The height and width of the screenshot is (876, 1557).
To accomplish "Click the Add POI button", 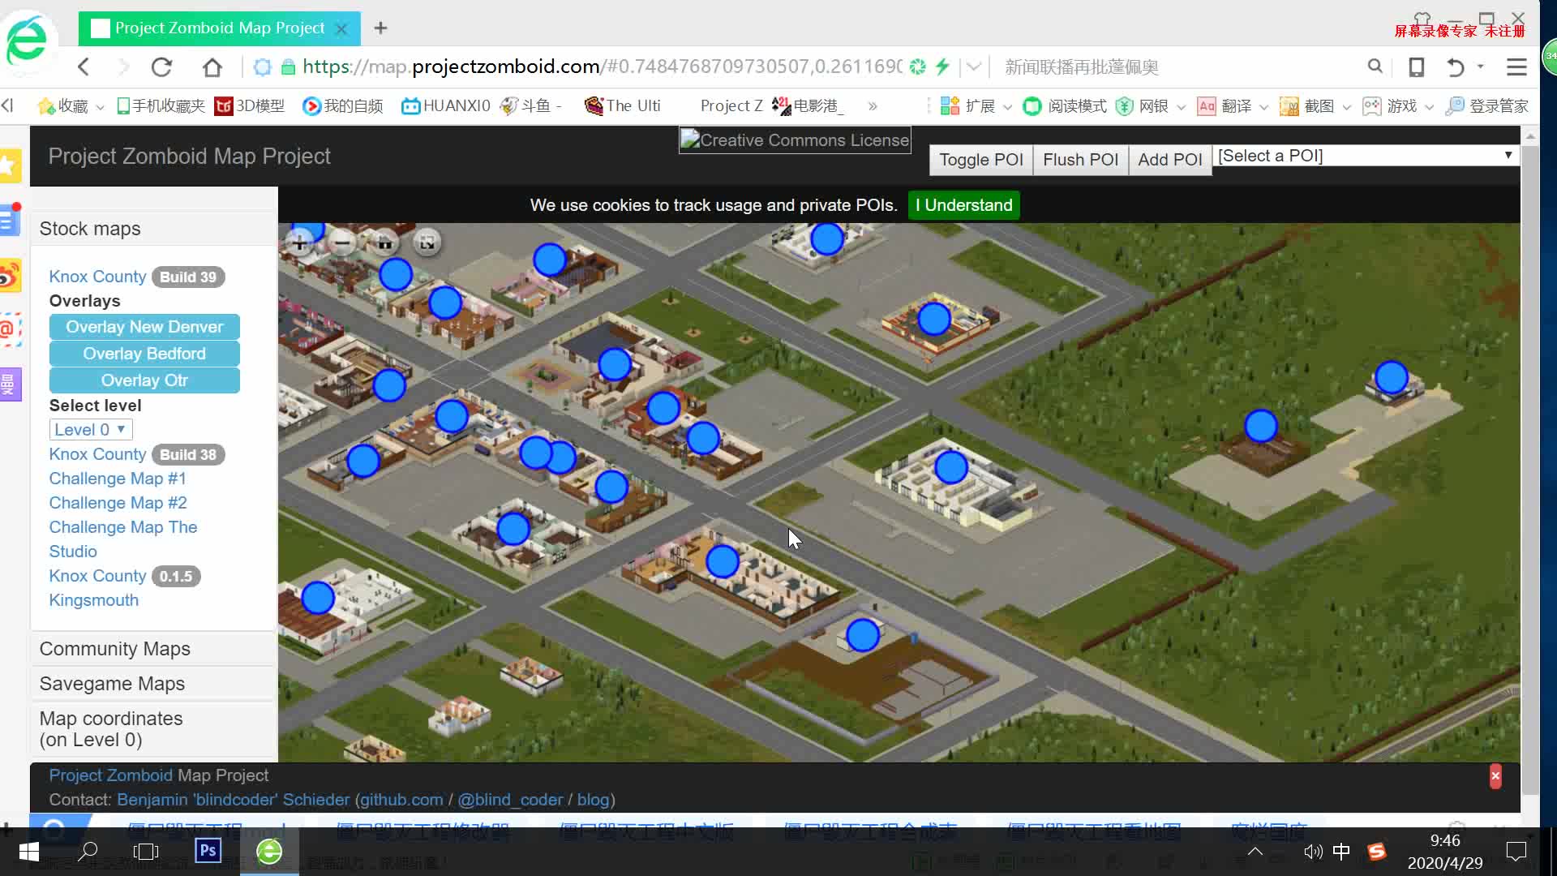I will (1169, 160).
